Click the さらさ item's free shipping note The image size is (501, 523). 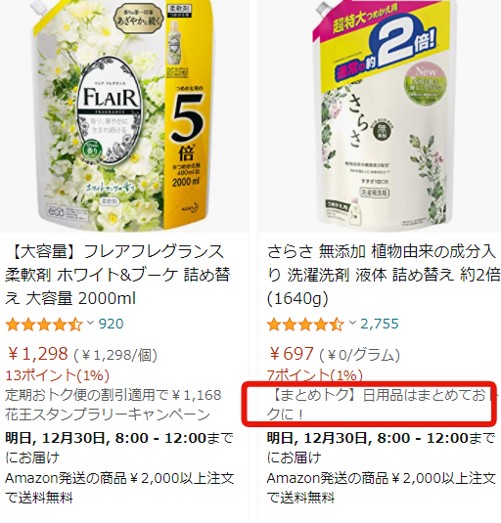point(382,488)
